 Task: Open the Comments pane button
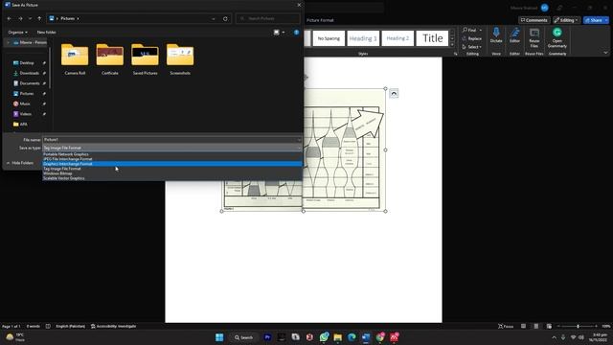534,20
